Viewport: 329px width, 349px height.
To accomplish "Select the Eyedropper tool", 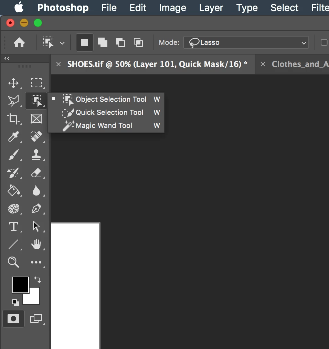I will pos(13,137).
